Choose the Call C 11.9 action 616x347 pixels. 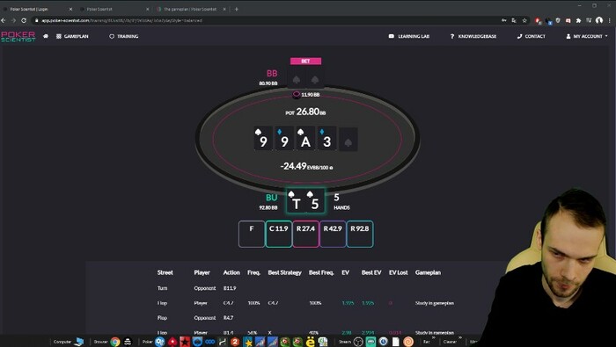tap(279, 234)
